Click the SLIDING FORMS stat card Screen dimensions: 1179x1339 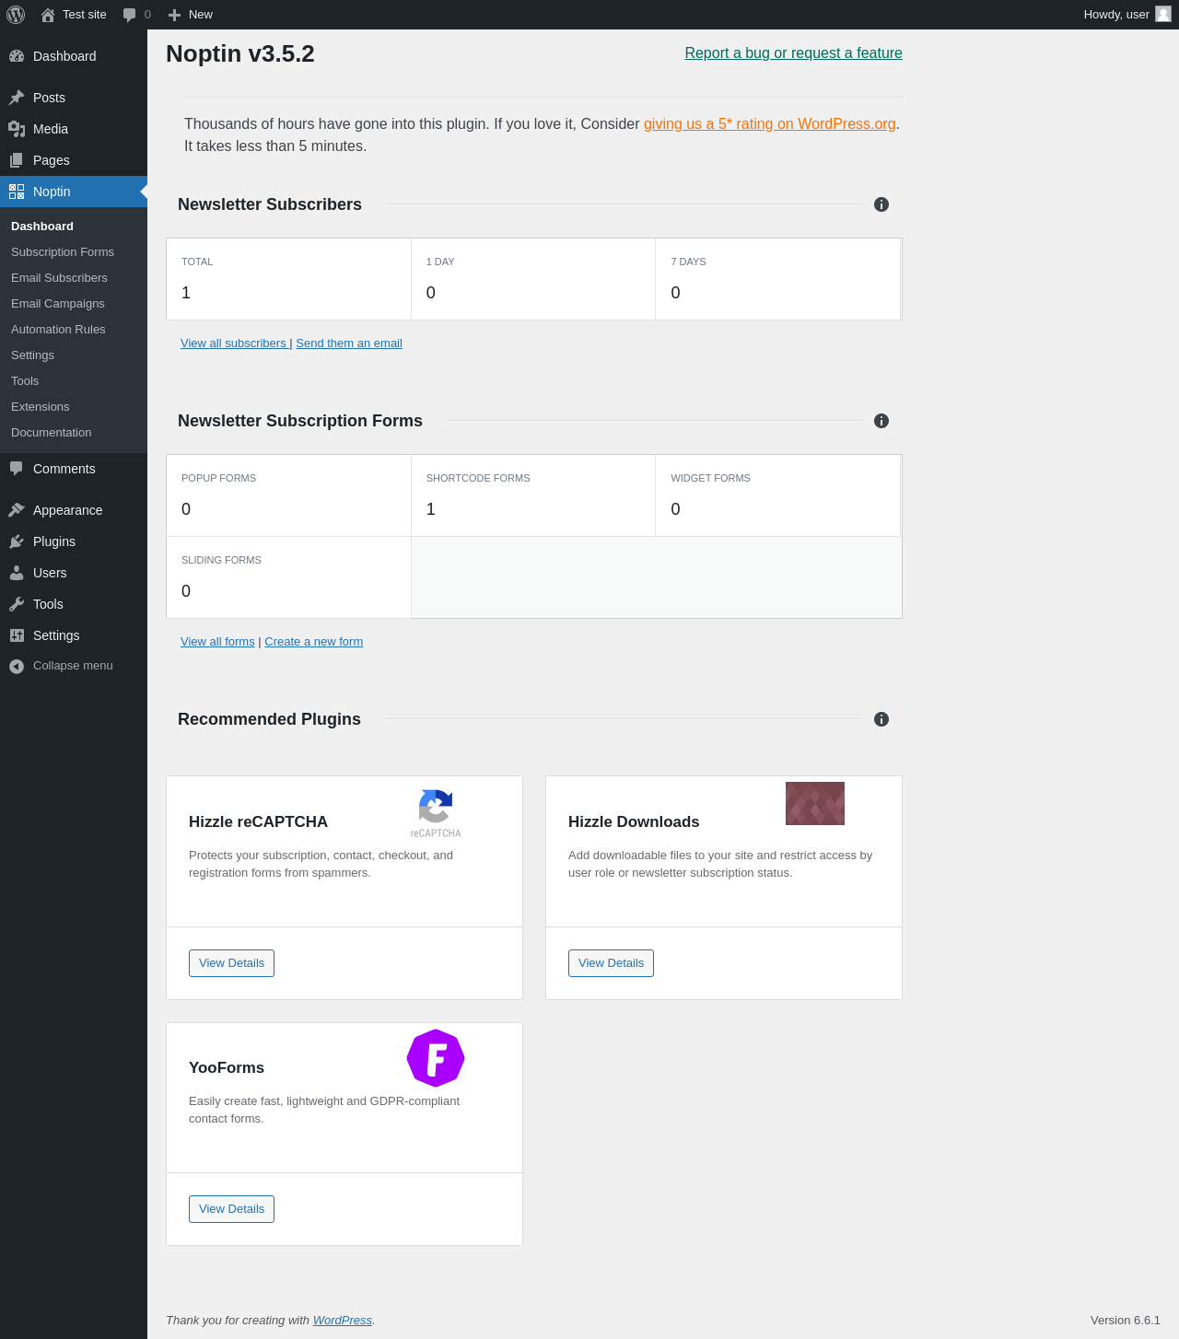coord(288,577)
